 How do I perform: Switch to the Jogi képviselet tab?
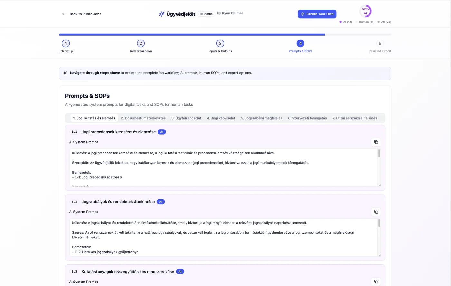221,118
